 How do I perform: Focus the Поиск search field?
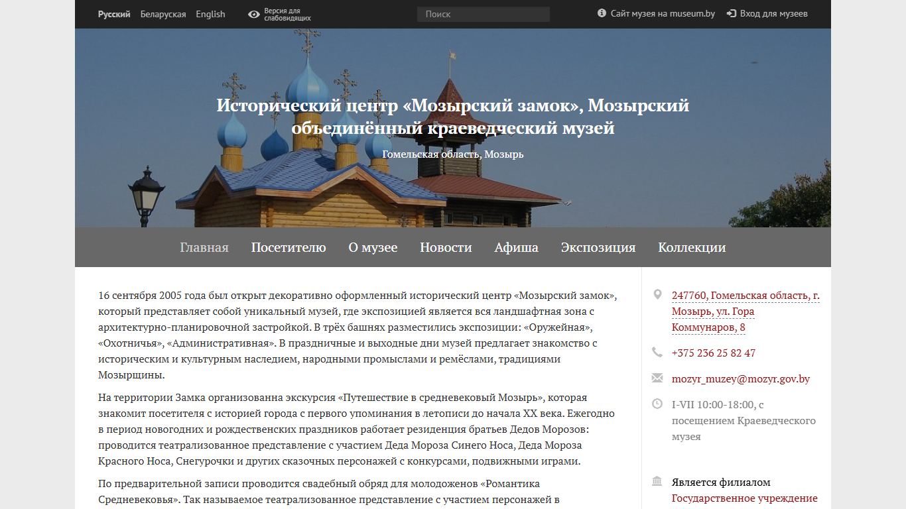(484, 14)
